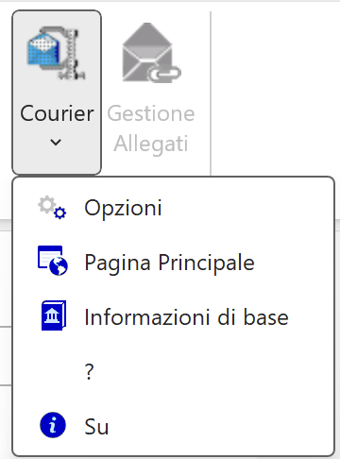Click the word Allegati under the envelope icon

pos(151,144)
